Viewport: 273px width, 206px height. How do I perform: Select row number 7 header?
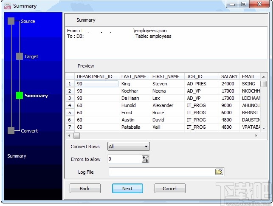[70, 127]
